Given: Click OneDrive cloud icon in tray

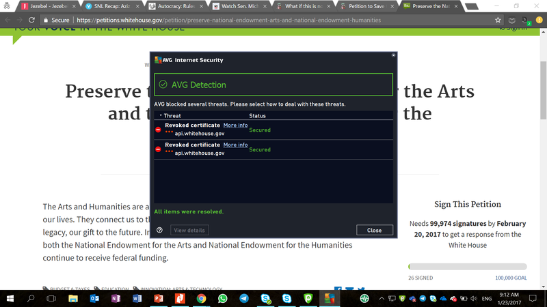Looking at the screenshot, I should [443, 299].
